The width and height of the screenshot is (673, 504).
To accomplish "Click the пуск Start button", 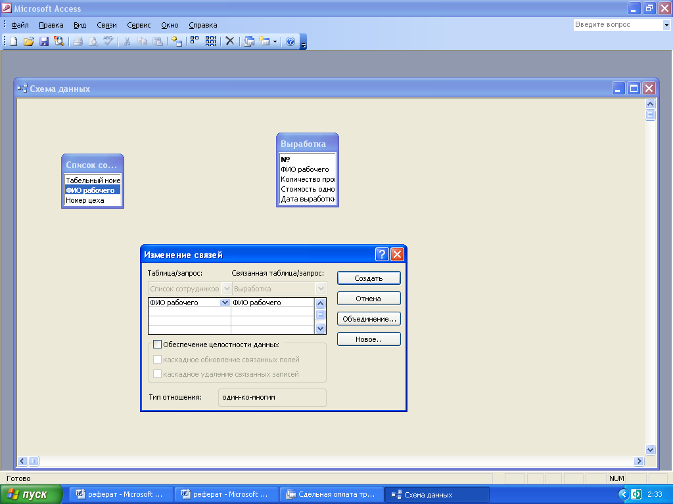I will (31, 494).
